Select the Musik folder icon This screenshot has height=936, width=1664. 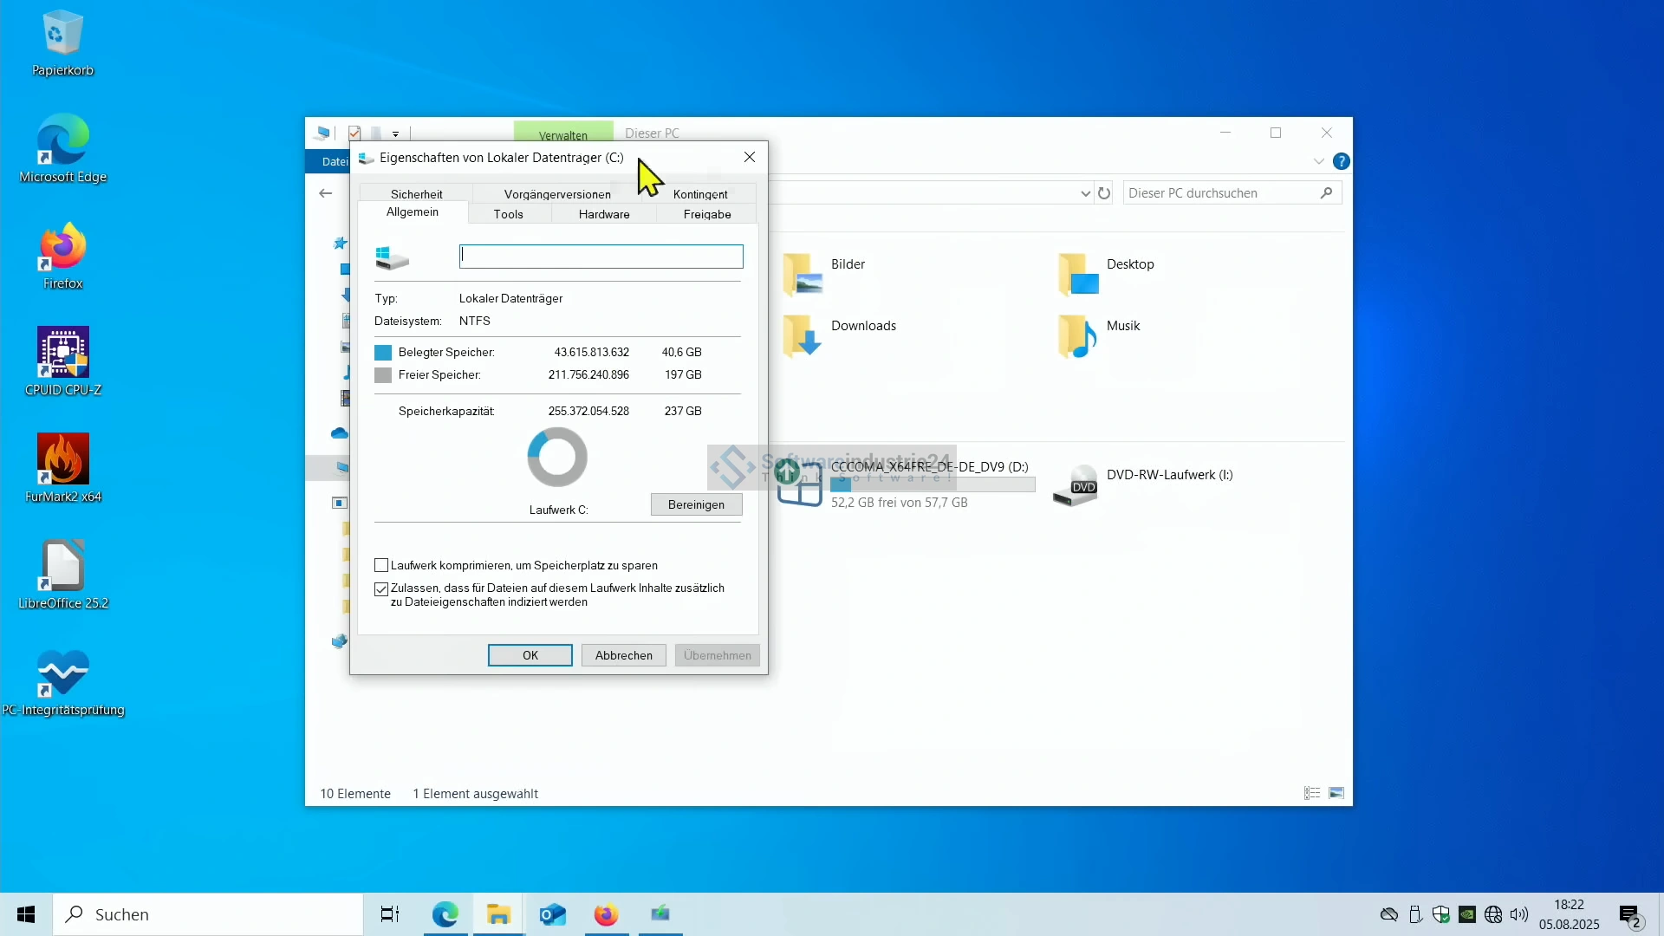1077,335
